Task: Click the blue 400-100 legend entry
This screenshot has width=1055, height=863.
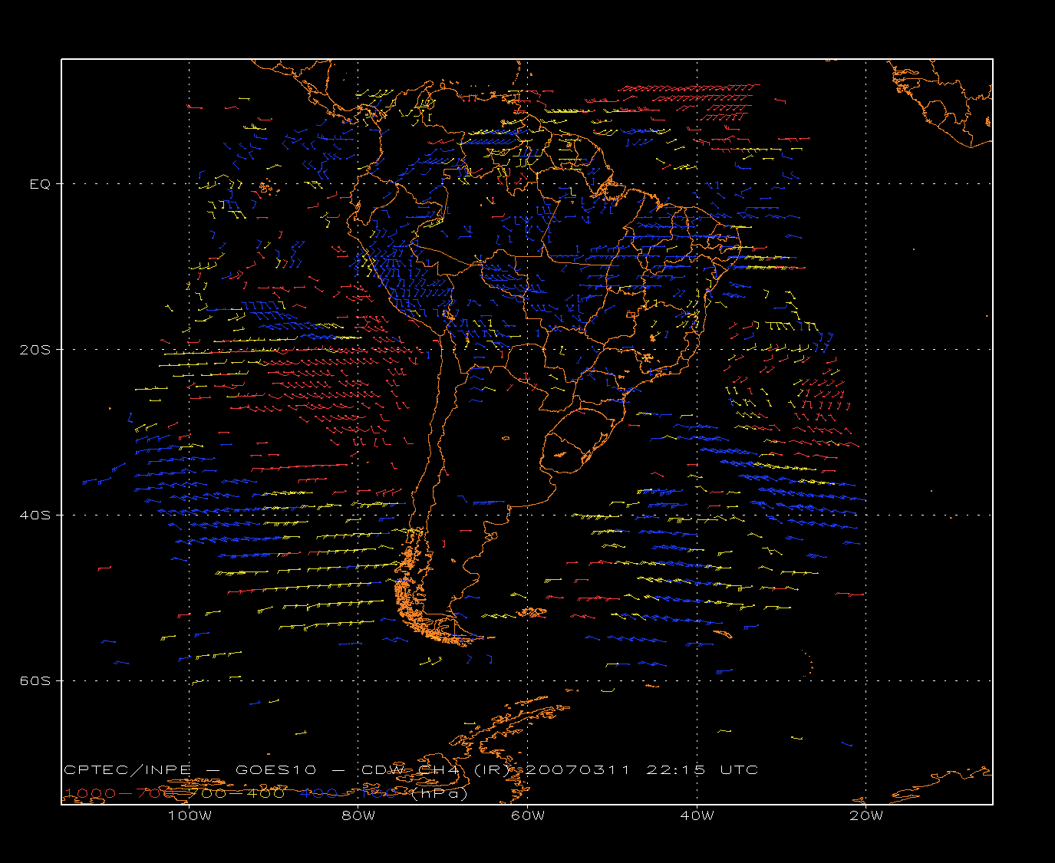Action: pos(350,792)
